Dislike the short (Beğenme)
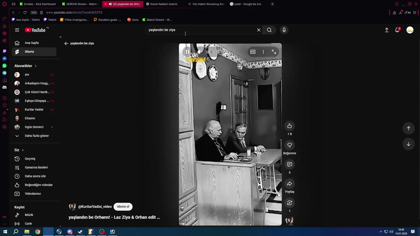This screenshot has height=236, width=420. pyautogui.click(x=289, y=145)
